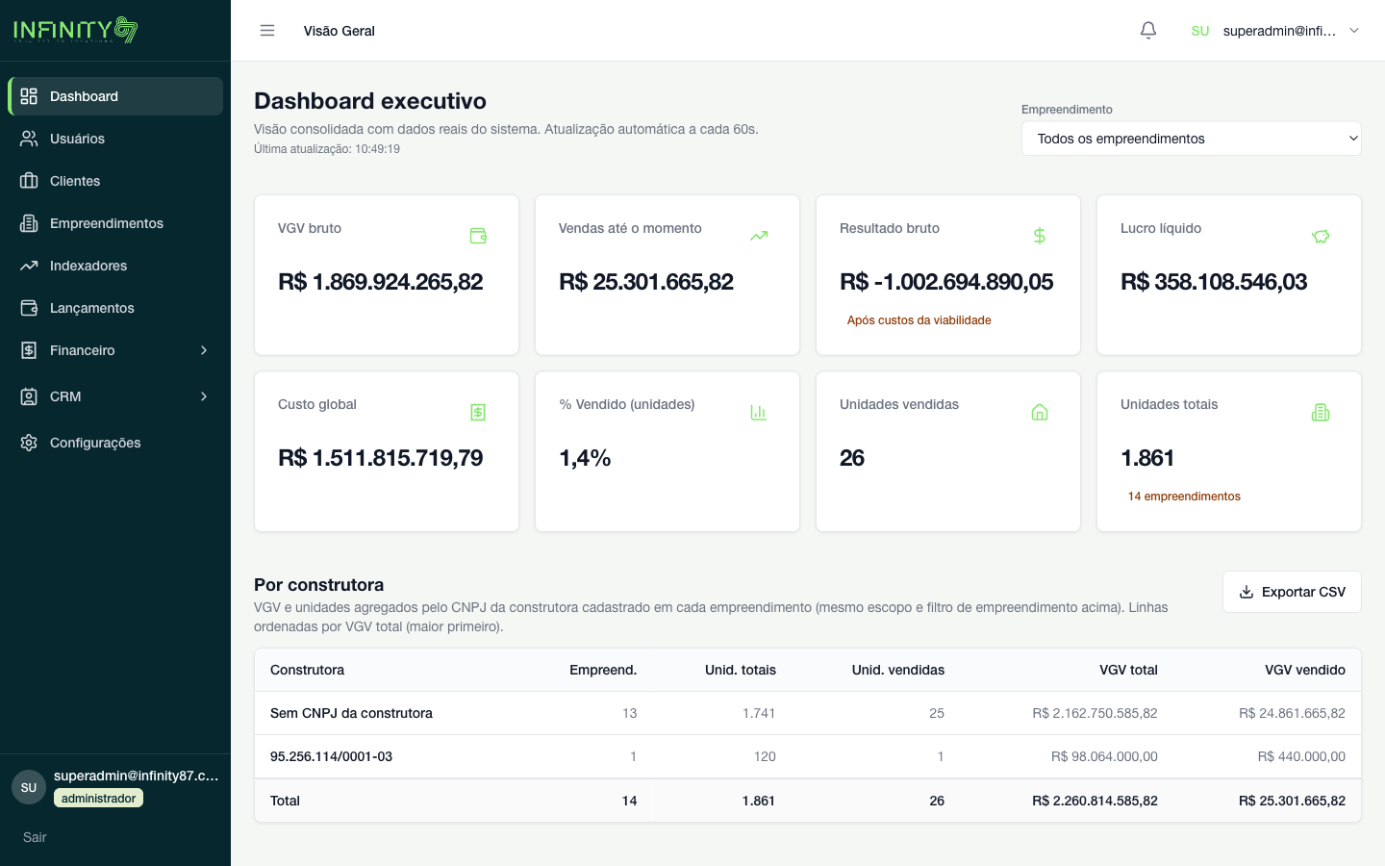Click the SU avatar in the sidebar footer
The image size is (1385, 866).
click(29, 787)
